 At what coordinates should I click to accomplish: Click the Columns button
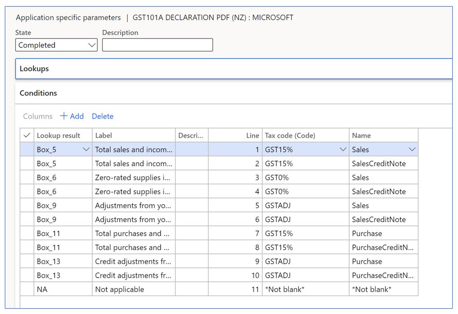tap(38, 116)
